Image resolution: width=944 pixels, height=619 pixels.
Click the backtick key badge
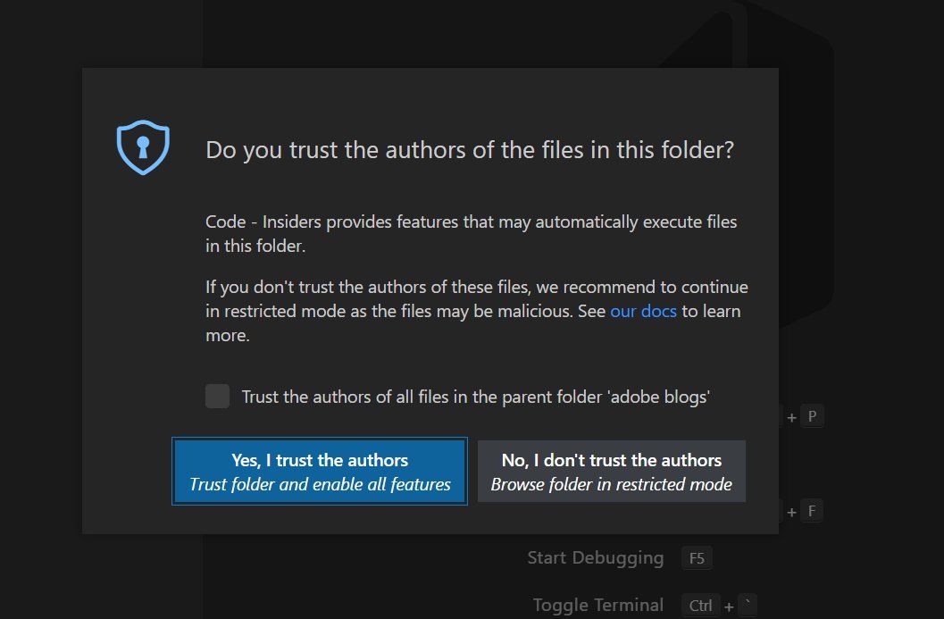pos(748,606)
